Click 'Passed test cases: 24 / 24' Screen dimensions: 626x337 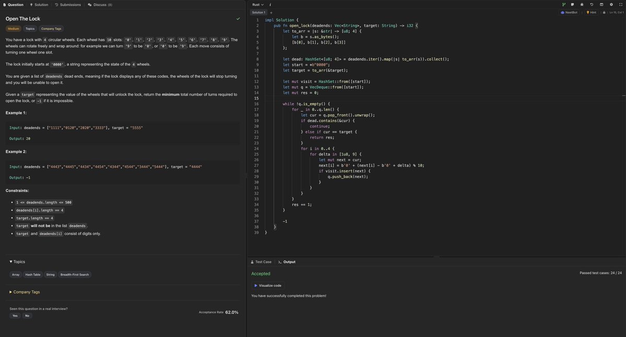pyautogui.click(x=600, y=273)
